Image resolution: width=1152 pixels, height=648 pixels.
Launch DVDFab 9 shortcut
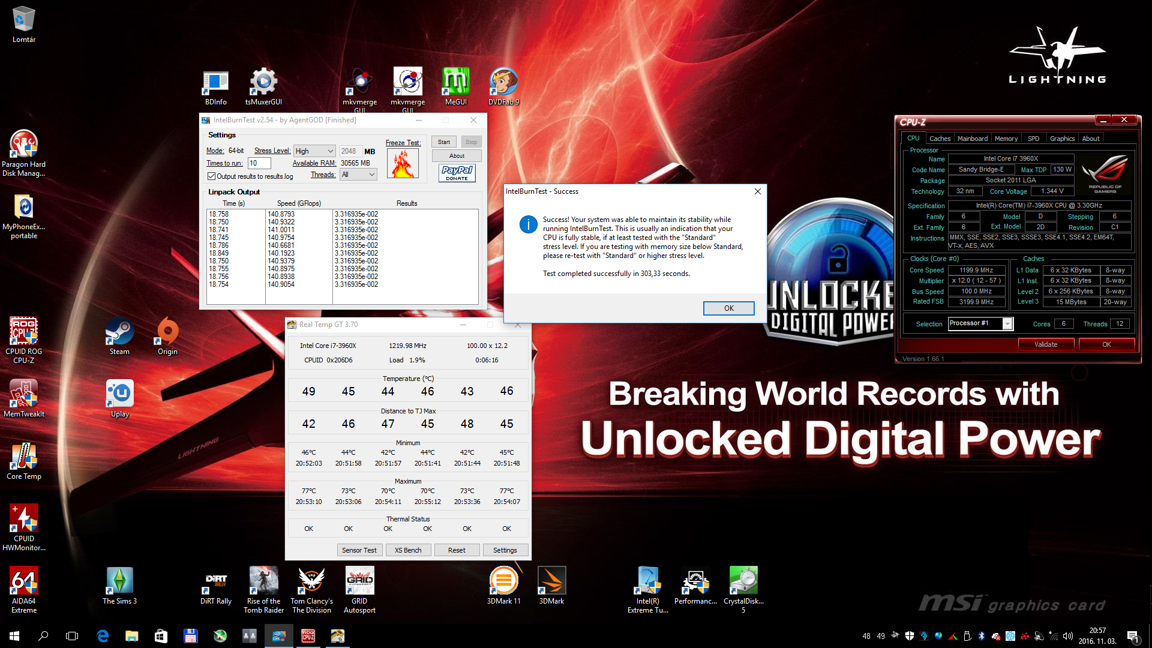coord(503,88)
